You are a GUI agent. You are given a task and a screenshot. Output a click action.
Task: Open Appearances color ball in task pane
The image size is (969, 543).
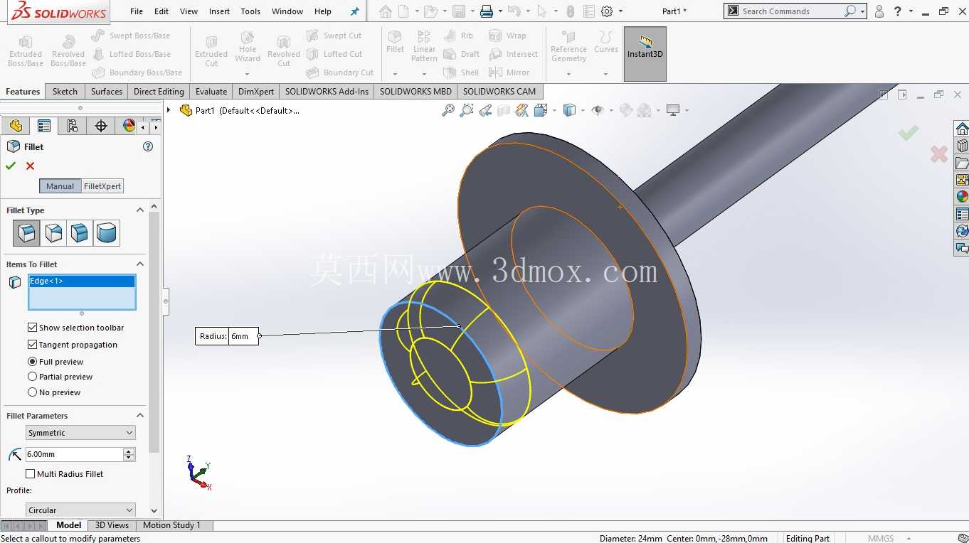tap(962, 197)
